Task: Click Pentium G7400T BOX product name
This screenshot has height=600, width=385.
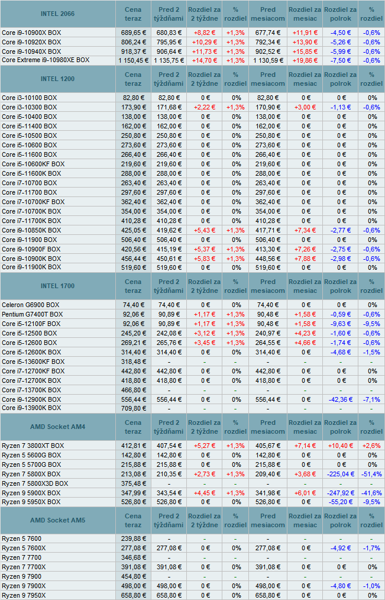Action: click(33, 315)
